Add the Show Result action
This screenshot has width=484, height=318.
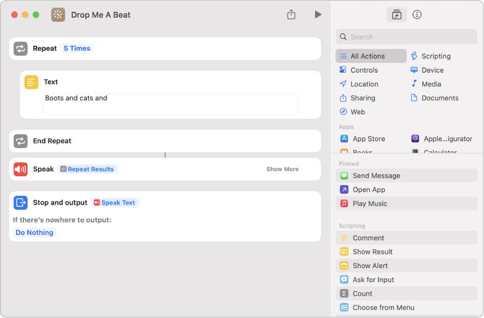[407, 252]
